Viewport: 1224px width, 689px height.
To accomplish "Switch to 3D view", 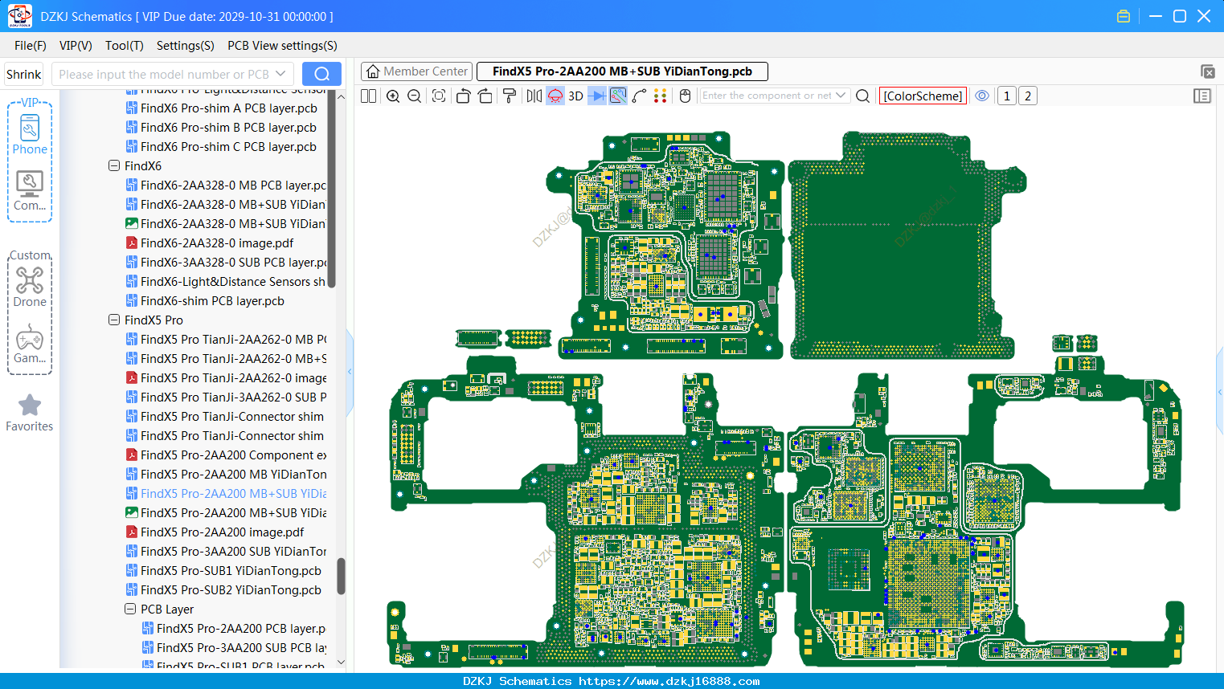I will coord(575,96).
